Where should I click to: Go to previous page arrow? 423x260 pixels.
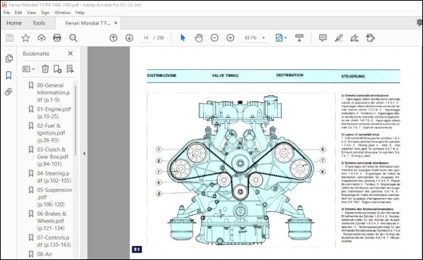click(114, 38)
